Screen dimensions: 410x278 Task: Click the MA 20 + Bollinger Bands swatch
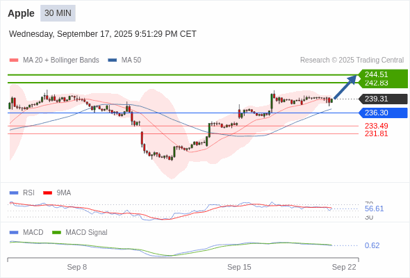pyautogui.click(x=14, y=60)
